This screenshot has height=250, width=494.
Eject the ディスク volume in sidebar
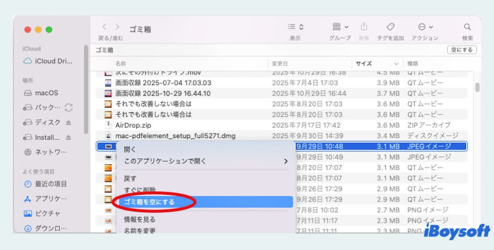69,122
